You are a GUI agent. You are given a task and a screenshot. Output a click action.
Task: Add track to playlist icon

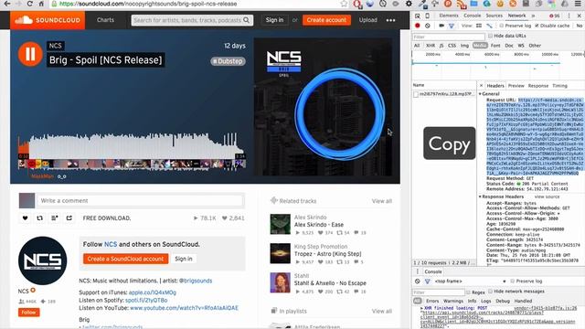pyautogui.click(x=55, y=218)
